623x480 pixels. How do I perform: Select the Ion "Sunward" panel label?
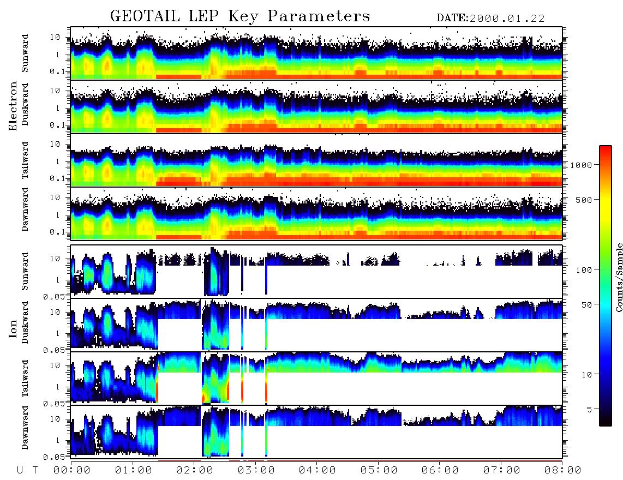25,271
